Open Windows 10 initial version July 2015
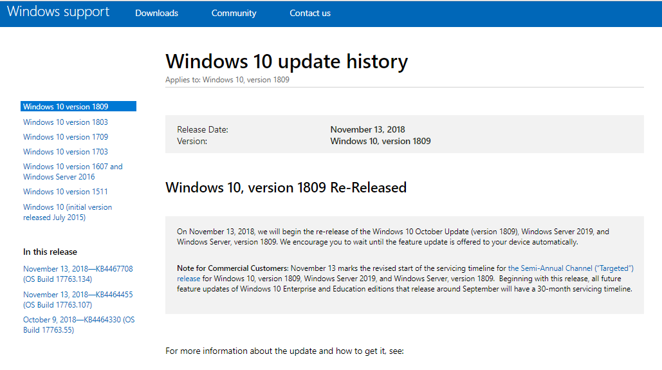This screenshot has width=662, height=370. [x=68, y=212]
